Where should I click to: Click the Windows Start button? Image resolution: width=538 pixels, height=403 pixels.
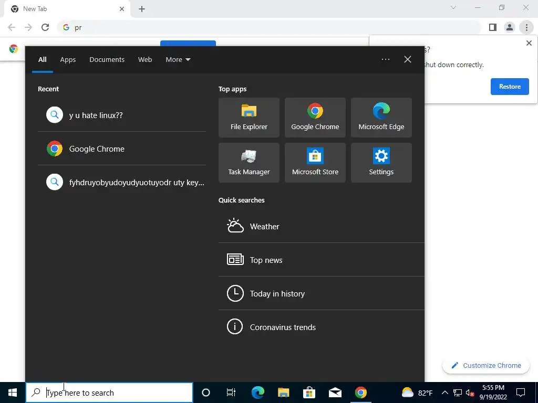click(13, 393)
